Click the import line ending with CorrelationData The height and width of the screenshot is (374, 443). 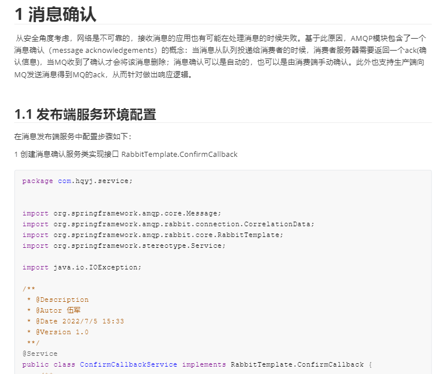(x=168, y=224)
